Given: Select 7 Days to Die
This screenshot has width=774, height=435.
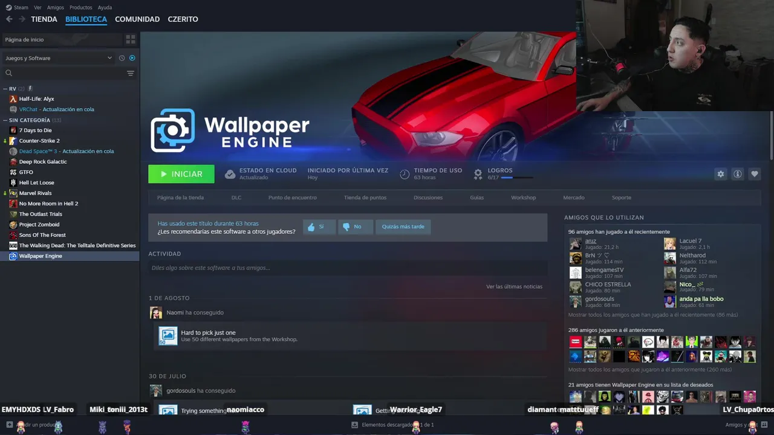Looking at the screenshot, I should pyautogui.click(x=35, y=130).
